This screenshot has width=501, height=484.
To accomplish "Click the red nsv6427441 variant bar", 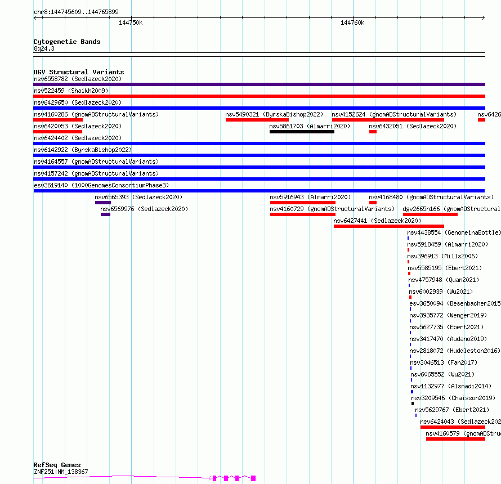I will tap(389, 226).
